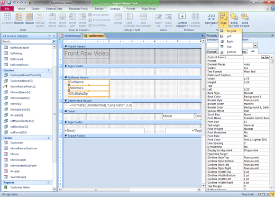Image resolution: width=275 pixels, height=197 pixels.
Task: Click Insert Below in Rows & Columns
Action: pyautogui.click(x=62, y=20)
